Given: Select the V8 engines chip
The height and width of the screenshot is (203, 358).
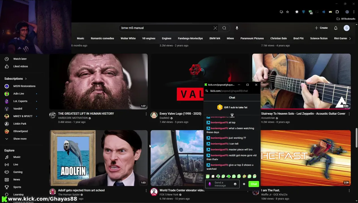Looking at the screenshot, I should 149,38.
